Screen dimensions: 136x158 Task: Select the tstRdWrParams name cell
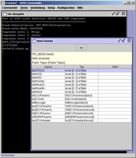point(48,117)
